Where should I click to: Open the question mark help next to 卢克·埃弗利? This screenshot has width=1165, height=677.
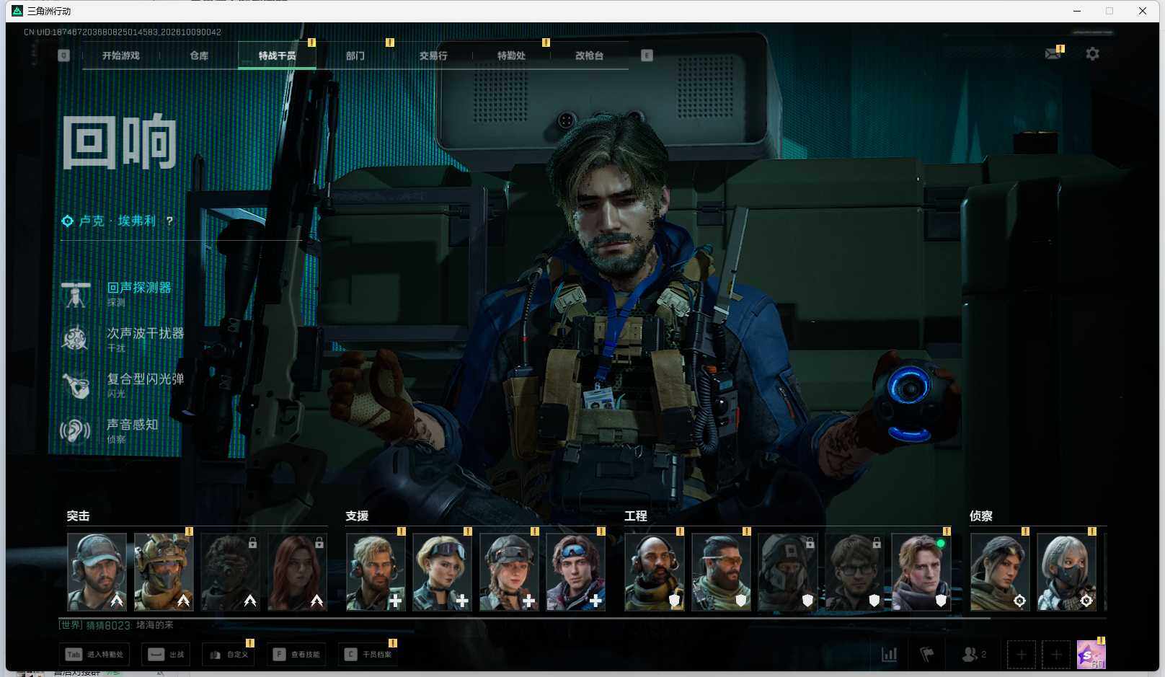coord(169,221)
